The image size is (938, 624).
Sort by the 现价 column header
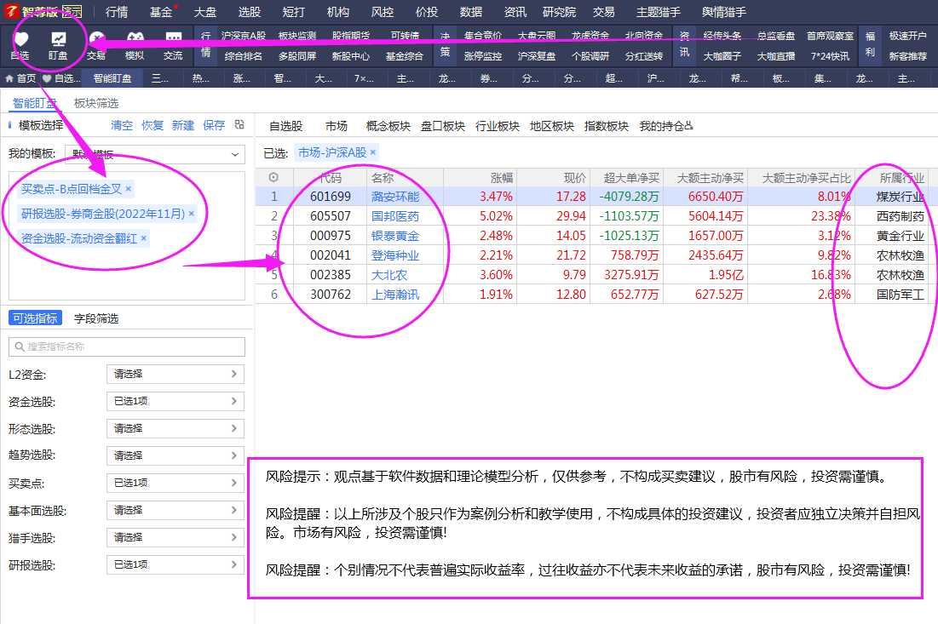pos(575,178)
